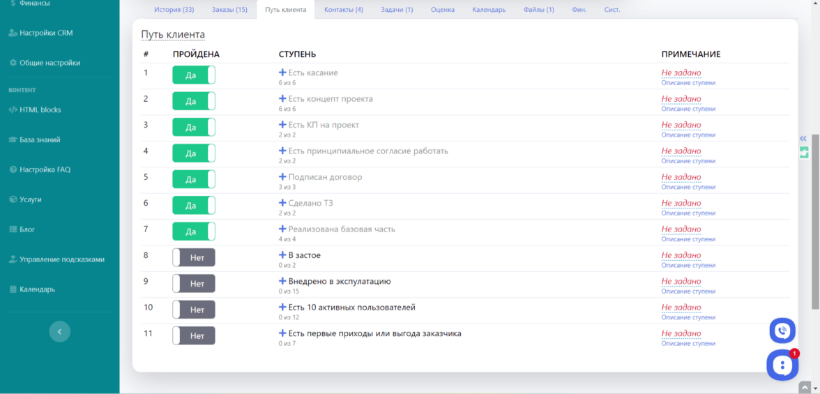Viewport: 820px width, 394px height.
Task: Click plus icon for Есть 10 активных пользователей
Action: 282,307
